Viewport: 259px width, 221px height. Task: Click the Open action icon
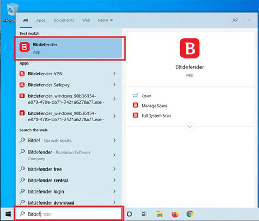136,95
